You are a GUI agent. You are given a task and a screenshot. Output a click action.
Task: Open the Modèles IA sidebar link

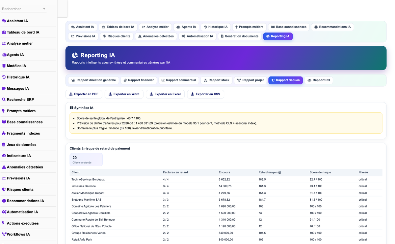(x=16, y=66)
